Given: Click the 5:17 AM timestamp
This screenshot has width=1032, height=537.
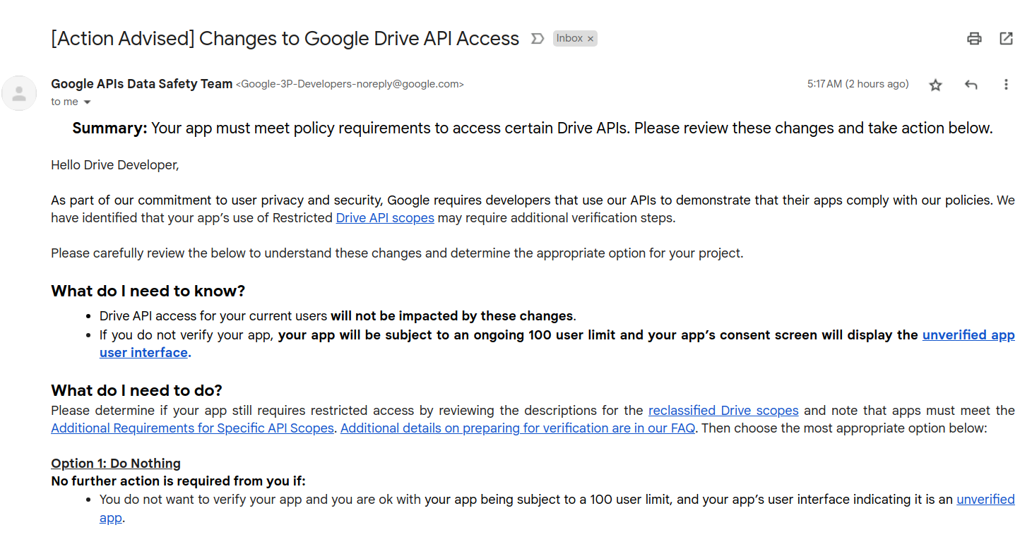Looking at the screenshot, I should [858, 84].
